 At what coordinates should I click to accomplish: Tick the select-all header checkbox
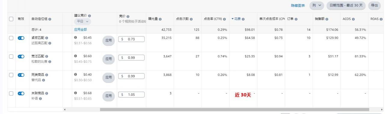click(x=11, y=19)
